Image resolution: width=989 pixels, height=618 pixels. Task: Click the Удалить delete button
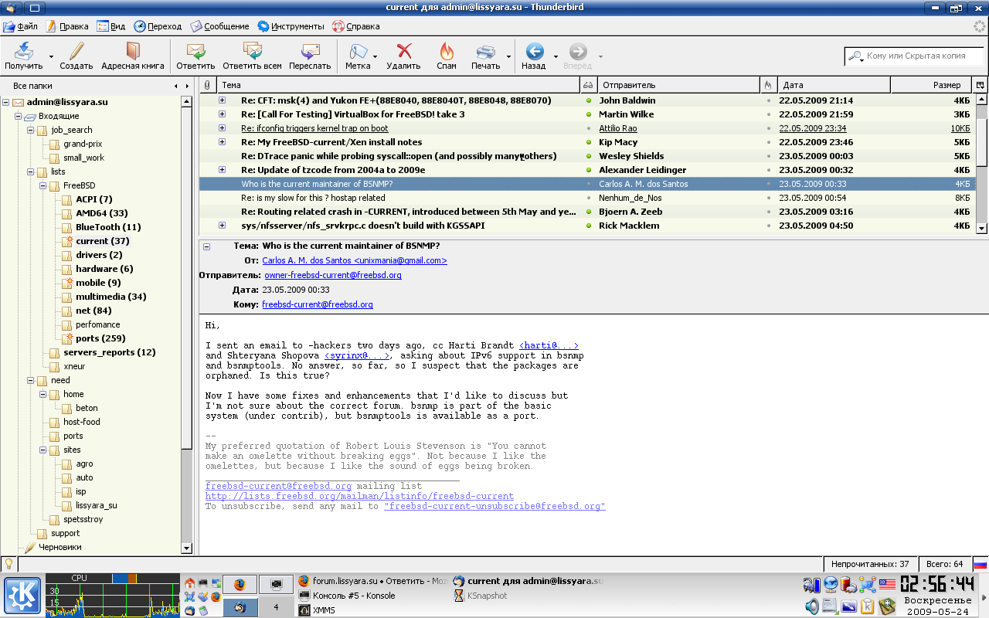(x=403, y=56)
